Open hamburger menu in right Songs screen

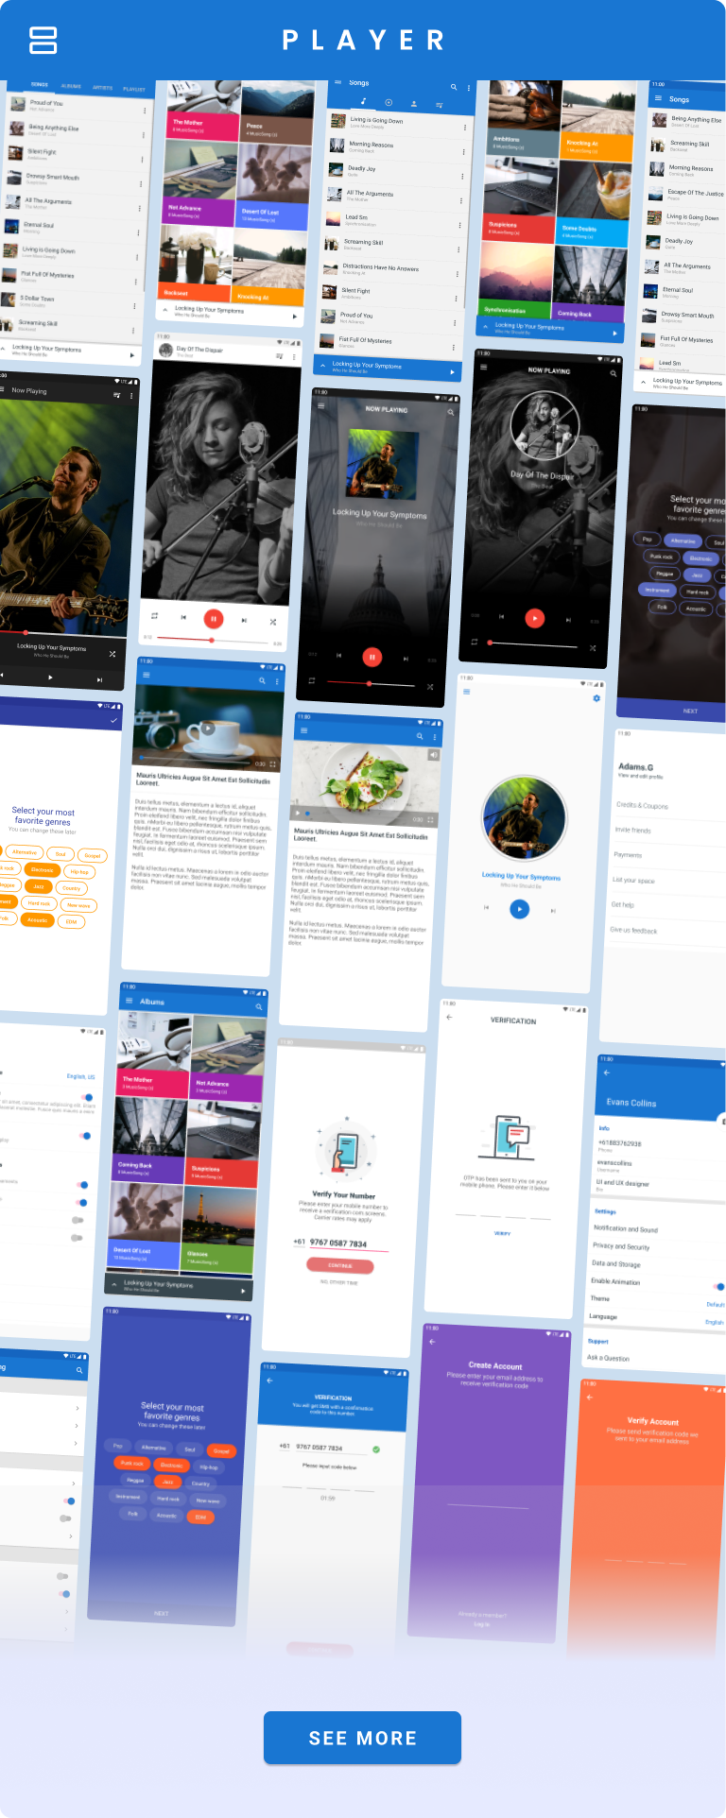(x=658, y=97)
